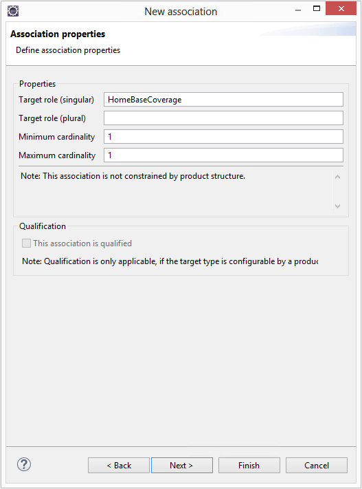Screen dimensions: 362x489
Task: Click the note area scroll up arrow
Action: click(337, 177)
